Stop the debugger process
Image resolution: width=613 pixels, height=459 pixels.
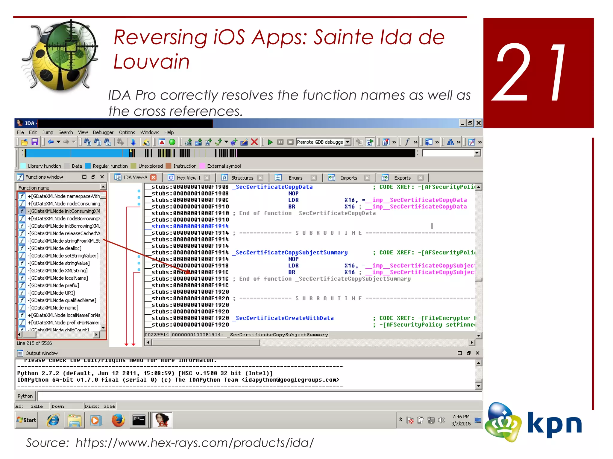(290, 142)
